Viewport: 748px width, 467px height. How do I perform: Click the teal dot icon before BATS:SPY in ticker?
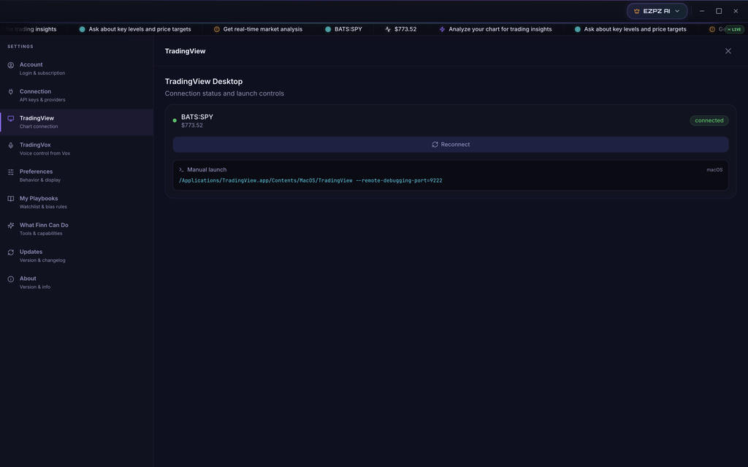[x=328, y=29]
